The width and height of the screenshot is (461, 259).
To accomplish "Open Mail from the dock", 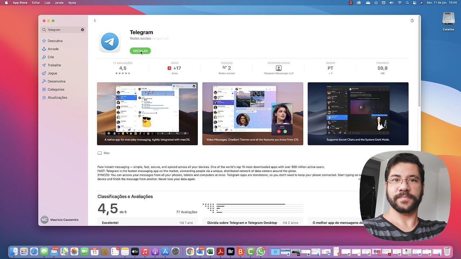I will click(54, 252).
